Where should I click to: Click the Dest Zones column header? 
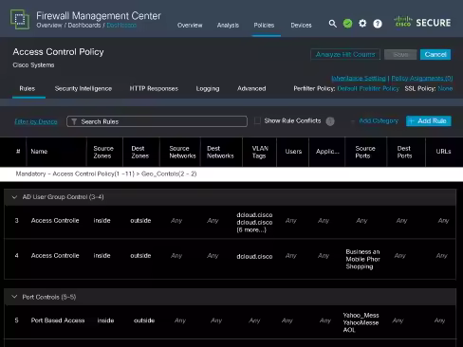(139, 152)
